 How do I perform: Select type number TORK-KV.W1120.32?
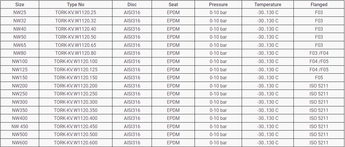76,21
